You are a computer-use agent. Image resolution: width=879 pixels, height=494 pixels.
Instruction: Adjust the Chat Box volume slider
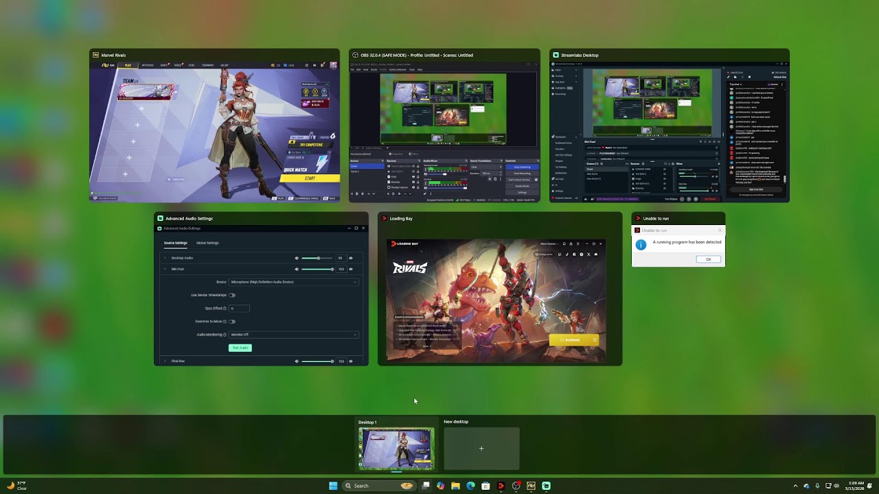[x=318, y=361]
